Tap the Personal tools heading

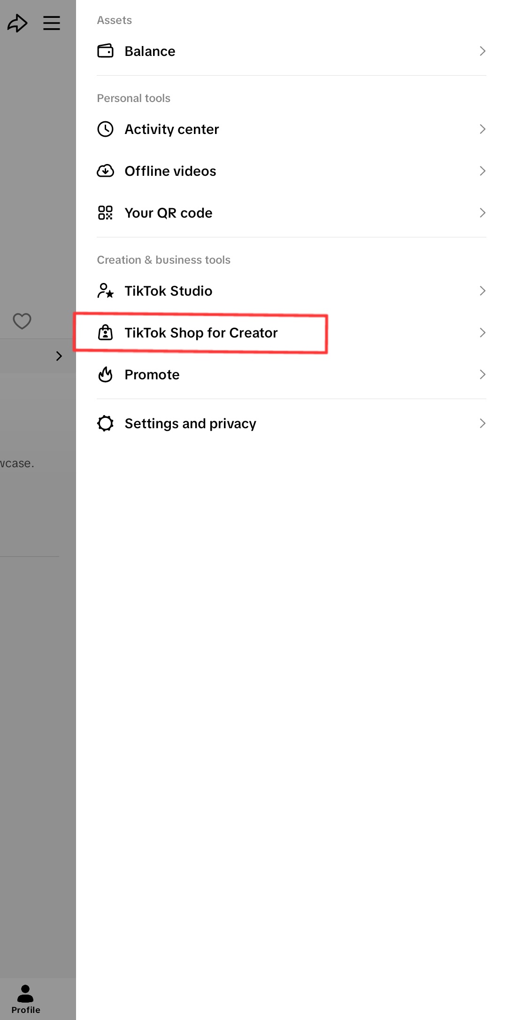point(134,98)
